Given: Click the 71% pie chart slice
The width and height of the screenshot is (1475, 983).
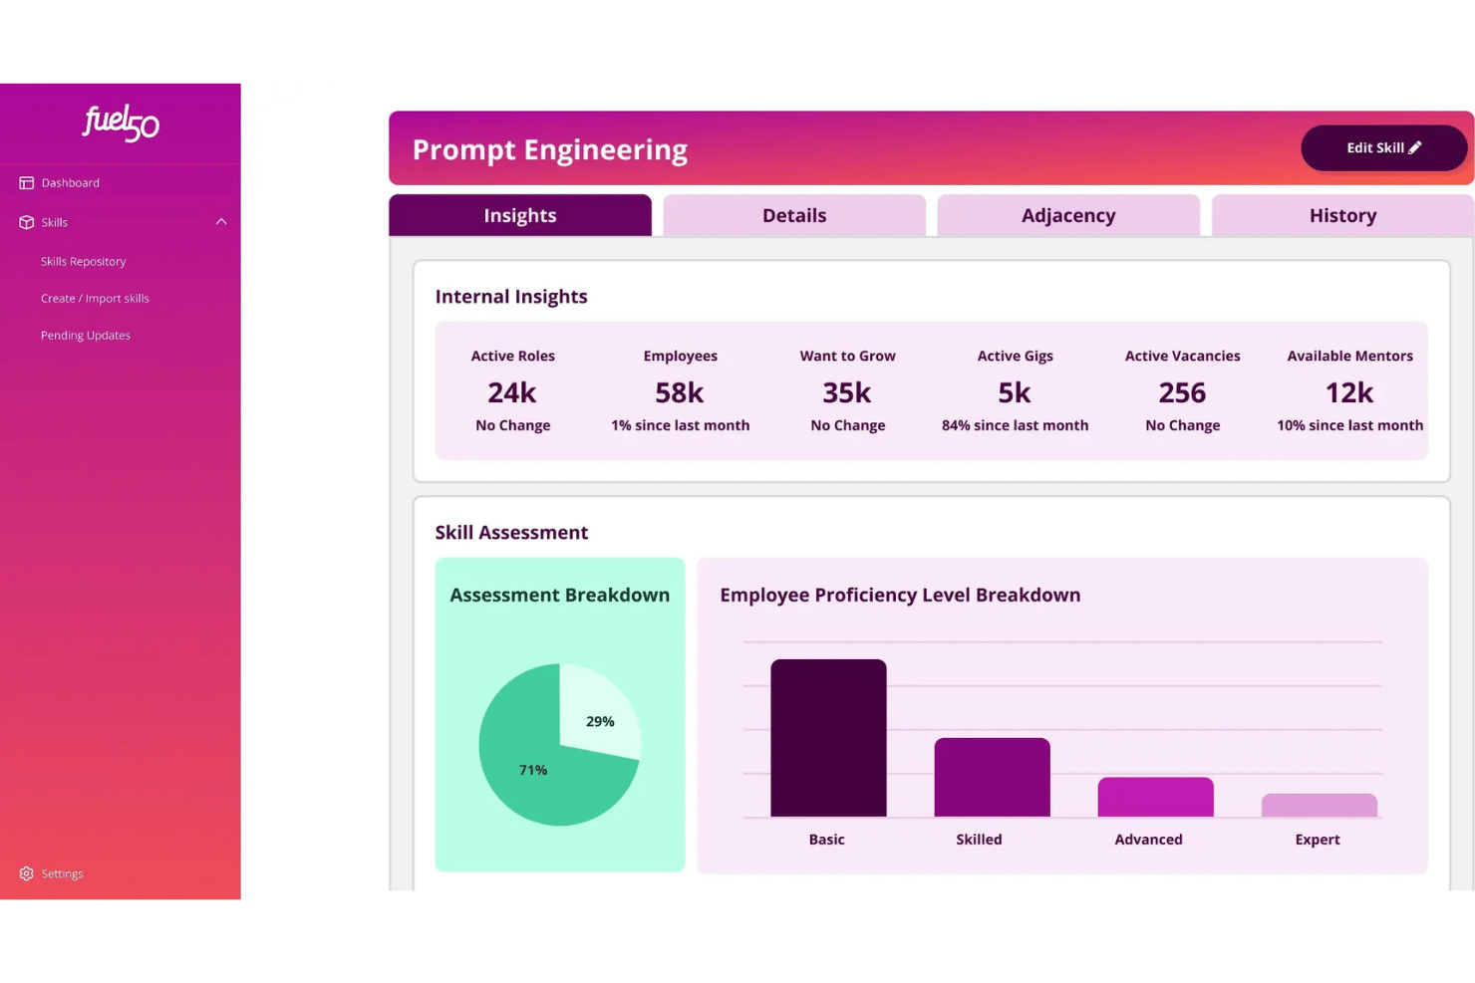Looking at the screenshot, I should 533,770.
